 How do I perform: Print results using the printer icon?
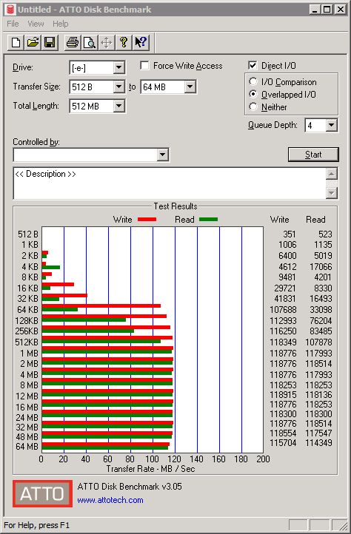[x=73, y=43]
